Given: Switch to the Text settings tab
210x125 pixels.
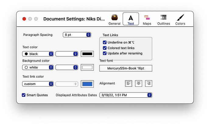Looking at the screenshot, I should [x=131, y=19].
